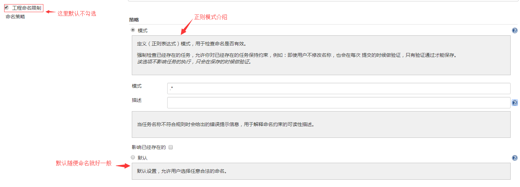Open help icon for the 默认 radio option

tap(515, 158)
